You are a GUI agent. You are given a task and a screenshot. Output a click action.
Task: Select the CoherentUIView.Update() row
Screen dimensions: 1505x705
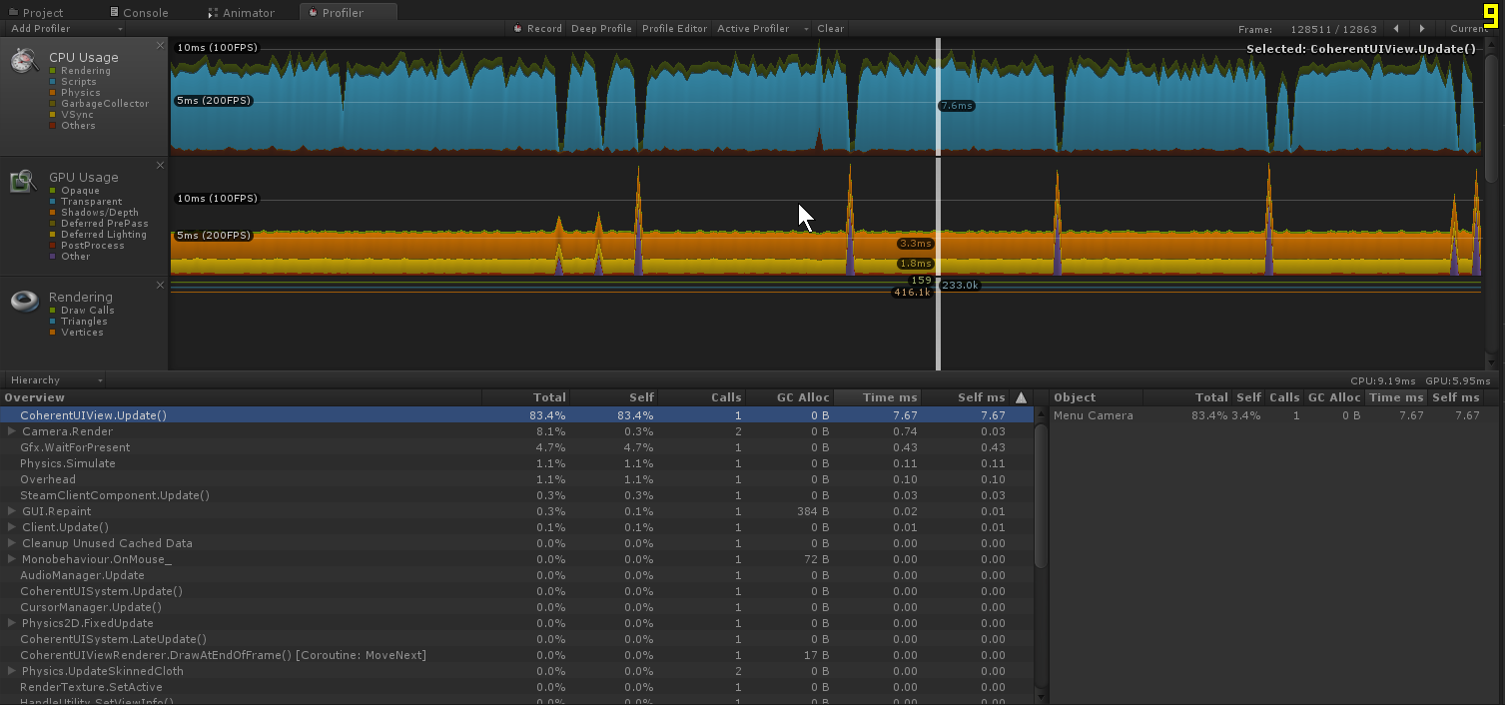(516, 415)
